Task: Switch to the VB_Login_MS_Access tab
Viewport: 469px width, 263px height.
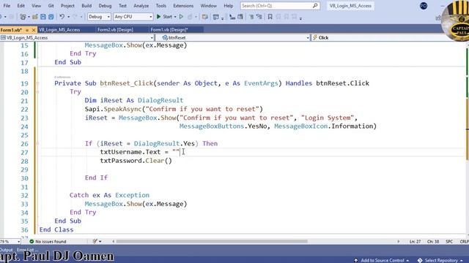Action: 59,30
